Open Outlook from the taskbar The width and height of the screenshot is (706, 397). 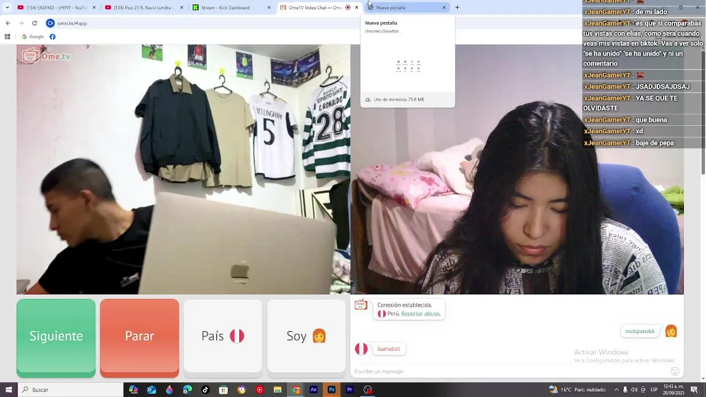coord(152,390)
